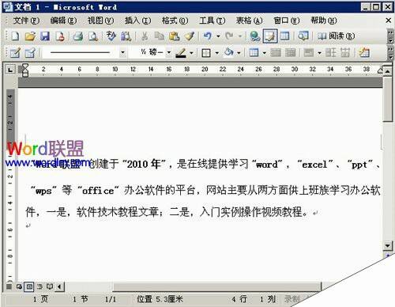Click the vertical scrollbar down arrow
This screenshot has height=307, width=395.
tap(387, 246)
